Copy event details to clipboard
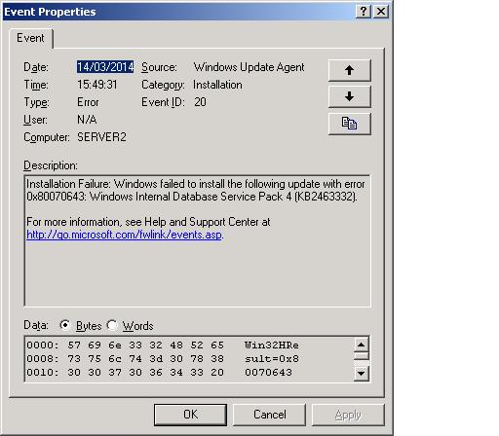This screenshot has width=499, height=436. [349, 124]
